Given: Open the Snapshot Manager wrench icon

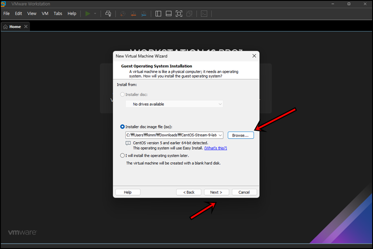Looking at the screenshot, I should [x=144, y=14].
